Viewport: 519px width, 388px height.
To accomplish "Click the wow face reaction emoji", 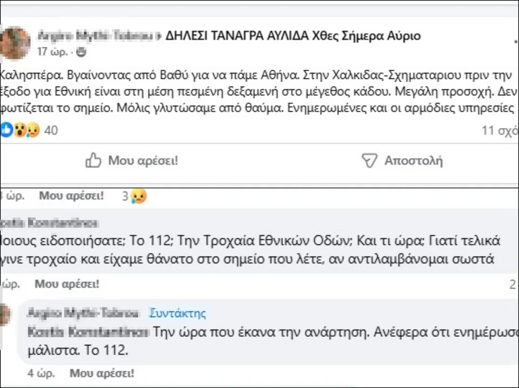I will (20, 130).
